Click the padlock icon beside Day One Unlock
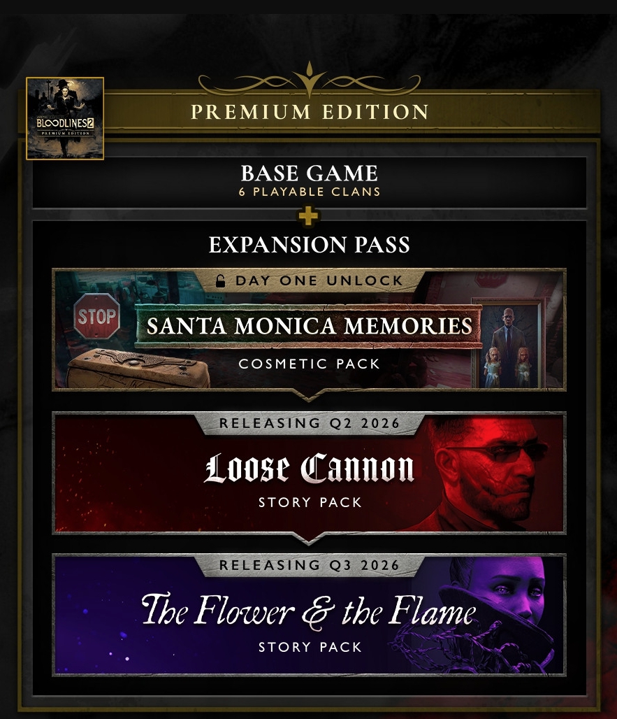The image size is (617, 719). 220,280
